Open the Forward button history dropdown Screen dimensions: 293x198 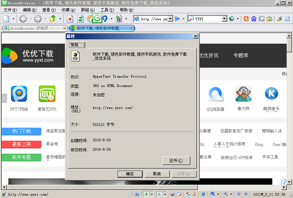pyautogui.click(x=45, y=19)
